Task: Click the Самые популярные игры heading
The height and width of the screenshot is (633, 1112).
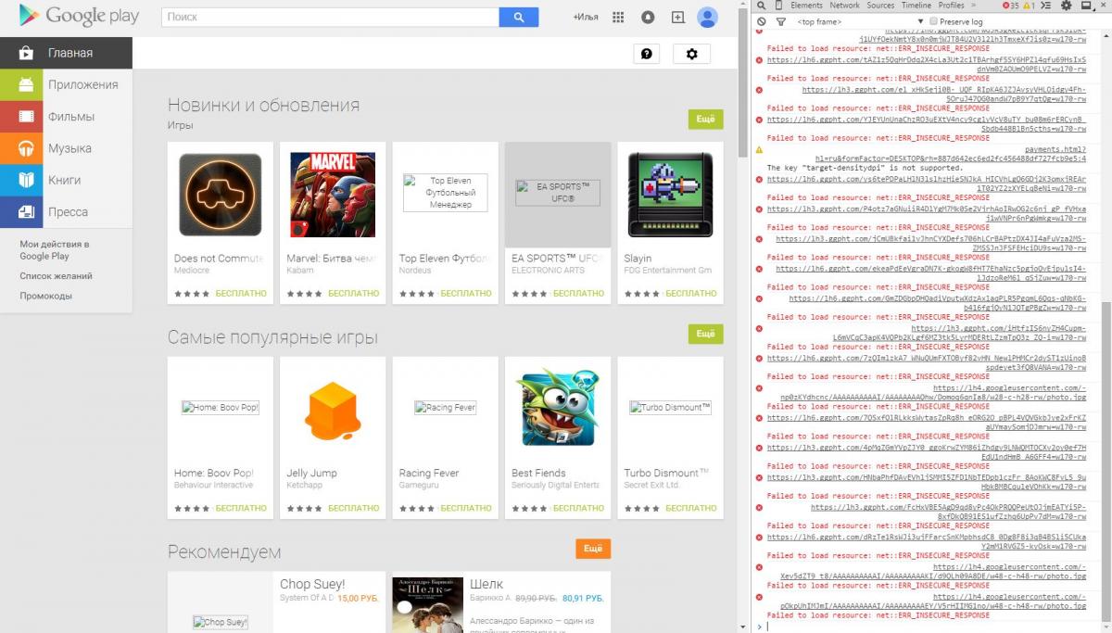Action: point(272,337)
